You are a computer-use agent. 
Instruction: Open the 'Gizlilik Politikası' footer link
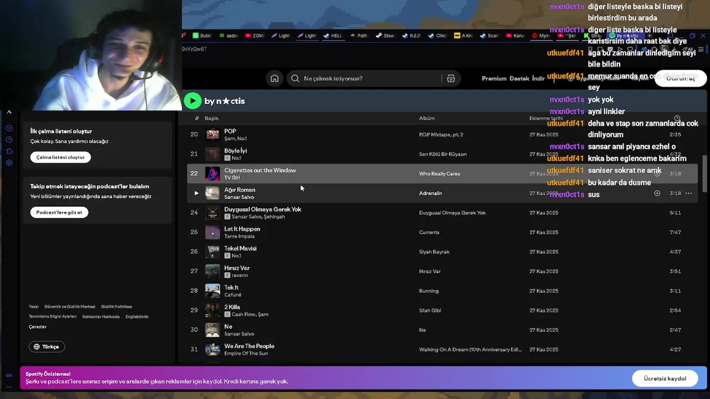tap(116, 307)
